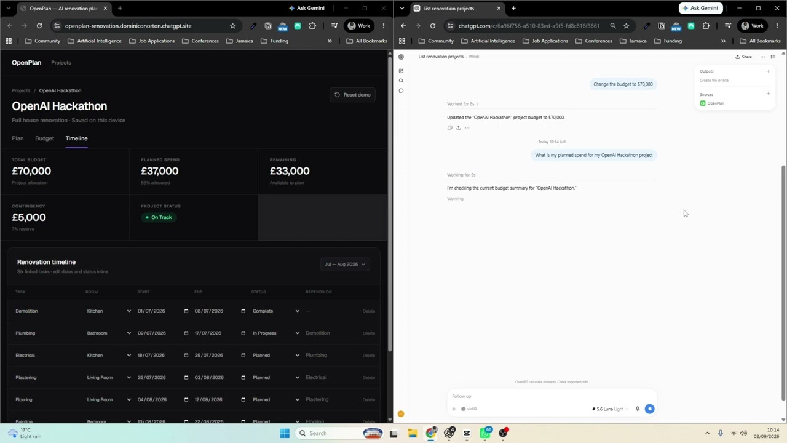
Task: Add an output with the Outputs plus icon
Action: 768,71
